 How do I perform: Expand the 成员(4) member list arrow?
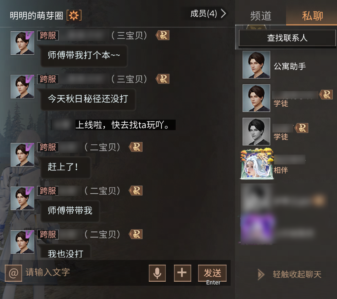224,14
